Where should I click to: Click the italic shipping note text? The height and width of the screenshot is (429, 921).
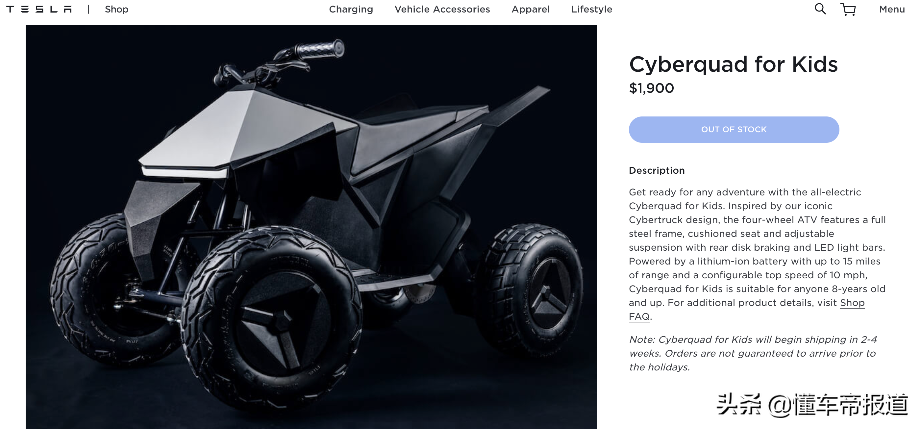tap(753, 353)
